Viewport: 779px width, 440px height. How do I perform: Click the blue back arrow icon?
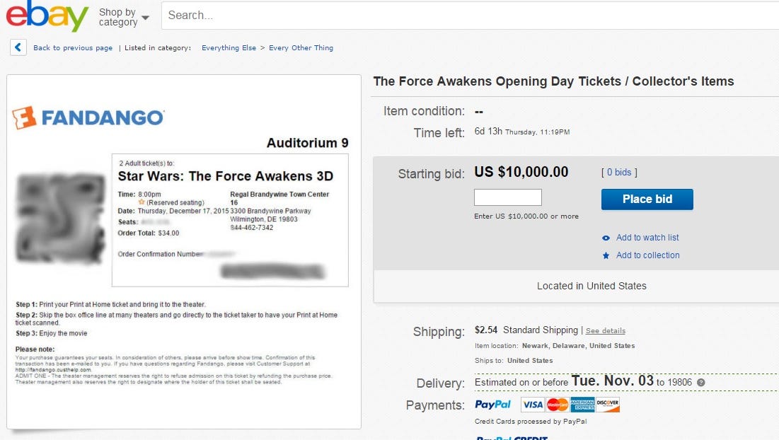click(18, 47)
